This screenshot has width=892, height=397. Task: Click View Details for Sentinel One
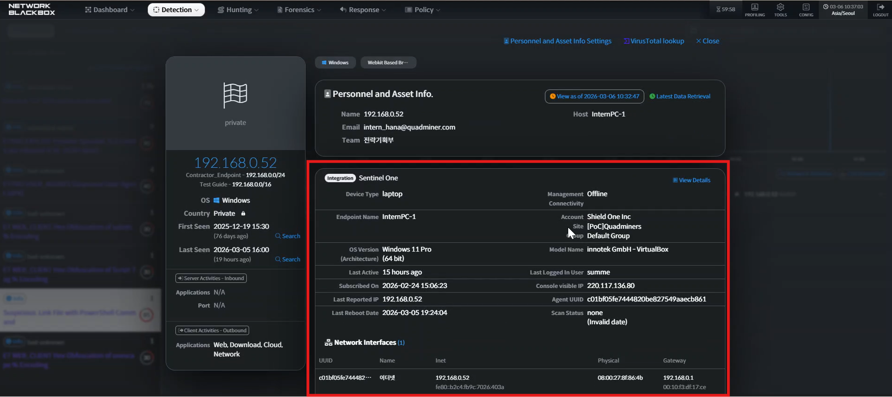coord(691,180)
